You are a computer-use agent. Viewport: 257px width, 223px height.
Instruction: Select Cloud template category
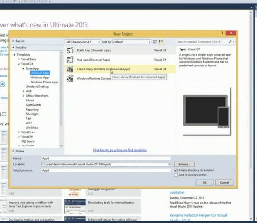(30, 100)
